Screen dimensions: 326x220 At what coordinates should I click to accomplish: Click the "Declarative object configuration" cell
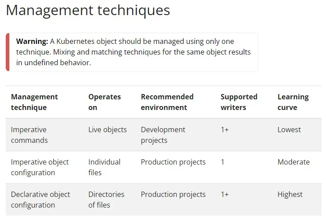click(x=40, y=200)
